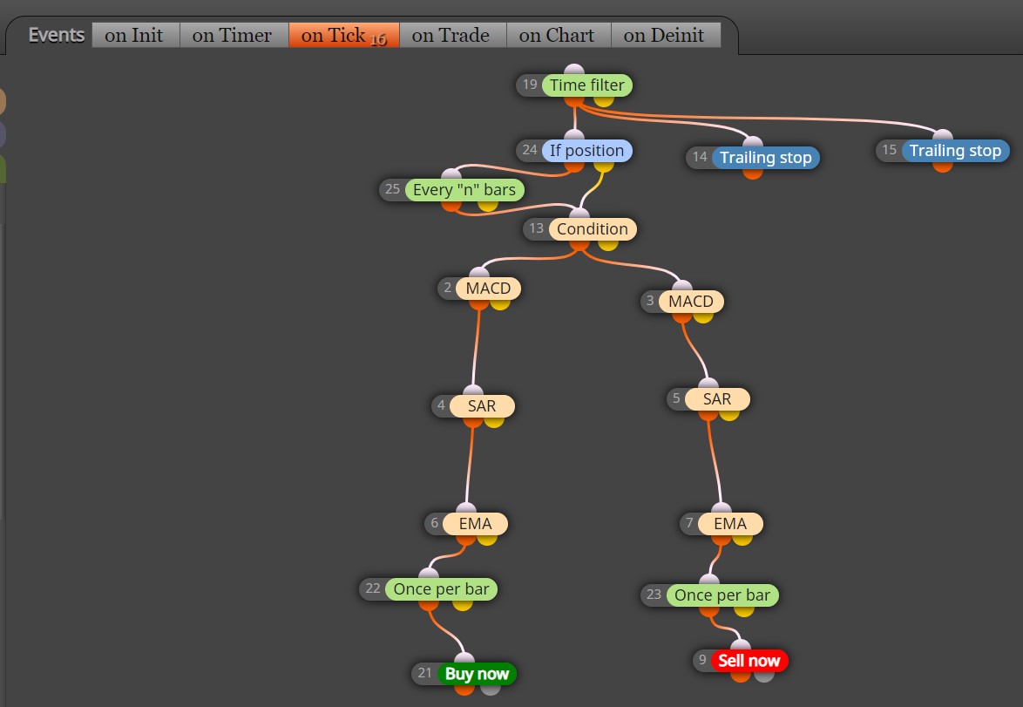Click the input connector atop Condition block
The image size is (1023, 707).
[579, 214]
